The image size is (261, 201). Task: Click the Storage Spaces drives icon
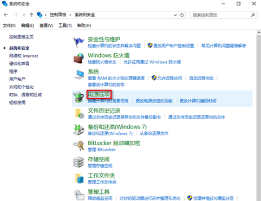(79, 162)
